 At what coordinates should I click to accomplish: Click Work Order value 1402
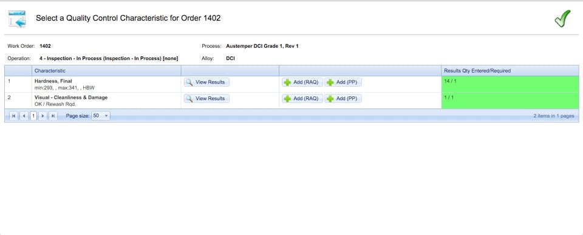click(45, 46)
